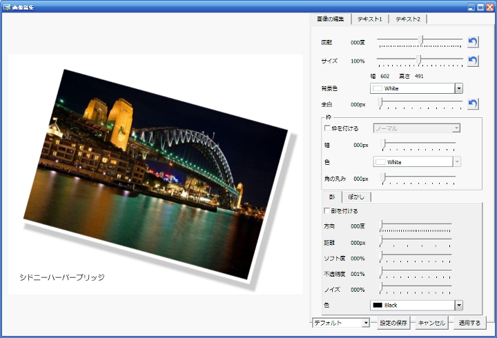Switch to the テキスト1 tab
The width and height of the screenshot is (497, 338).
point(369,19)
